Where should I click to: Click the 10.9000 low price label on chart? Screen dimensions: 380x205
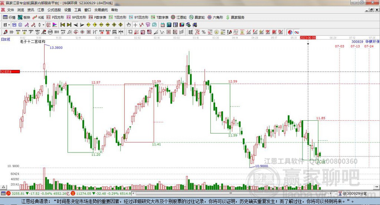coord(262,166)
